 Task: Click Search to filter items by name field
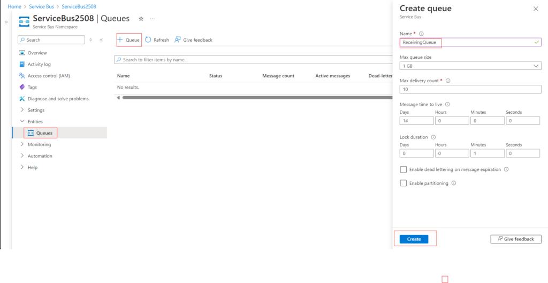(253, 60)
